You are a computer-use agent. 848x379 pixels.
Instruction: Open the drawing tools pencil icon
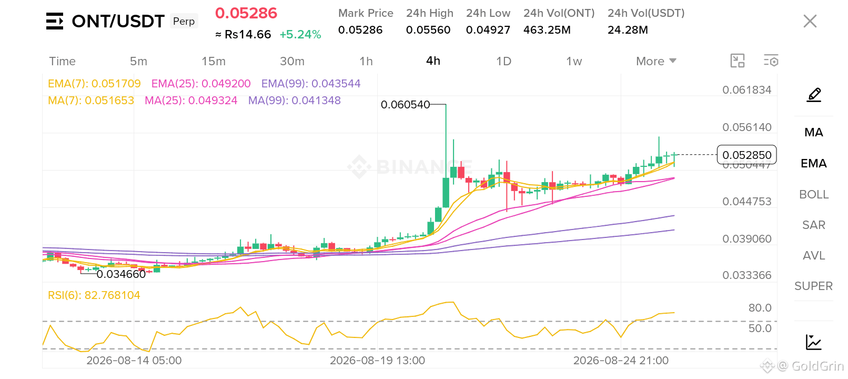(x=814, y=95)
